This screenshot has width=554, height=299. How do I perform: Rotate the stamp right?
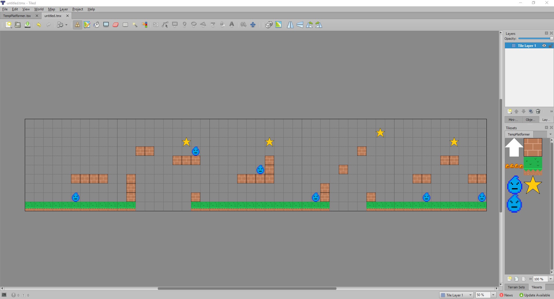(x=319, y=25)
